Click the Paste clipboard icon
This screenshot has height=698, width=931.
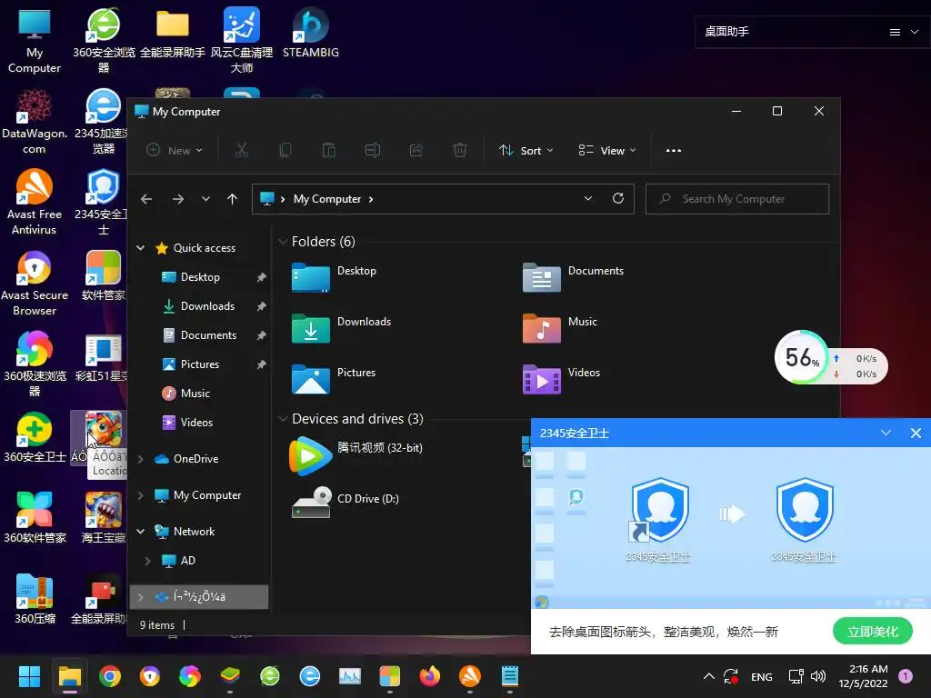328,150
